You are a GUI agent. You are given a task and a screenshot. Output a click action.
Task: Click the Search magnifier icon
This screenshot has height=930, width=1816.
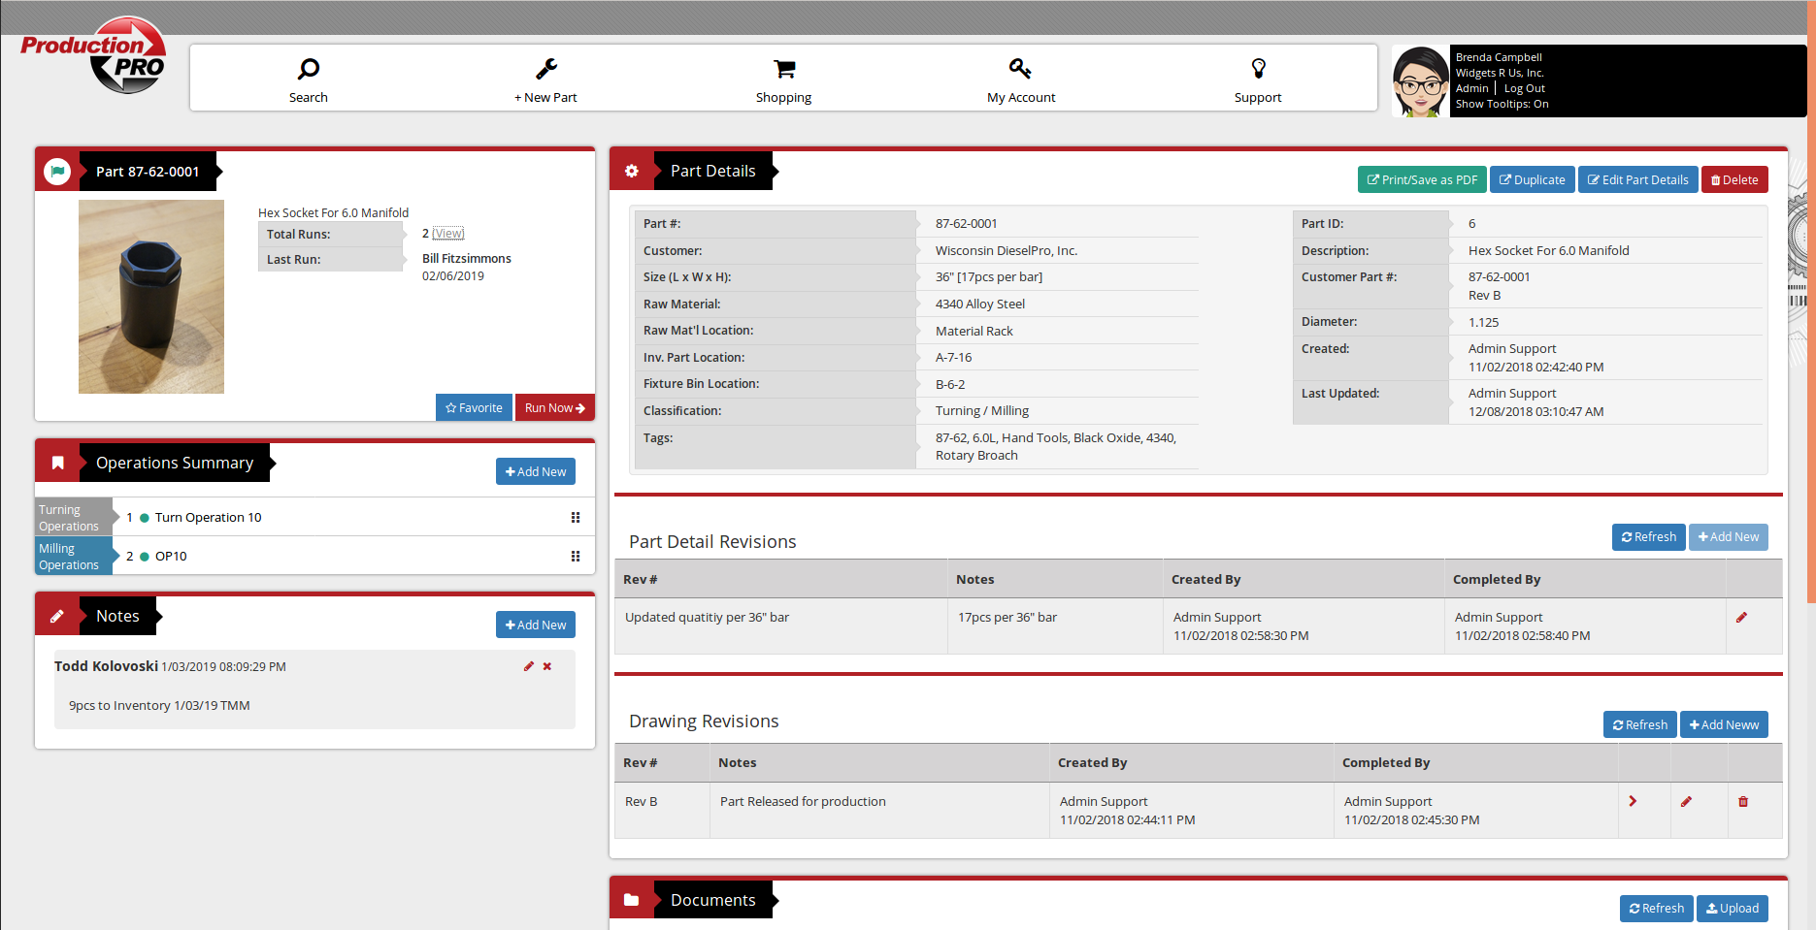pyautogui.click(x=309, y=69)
